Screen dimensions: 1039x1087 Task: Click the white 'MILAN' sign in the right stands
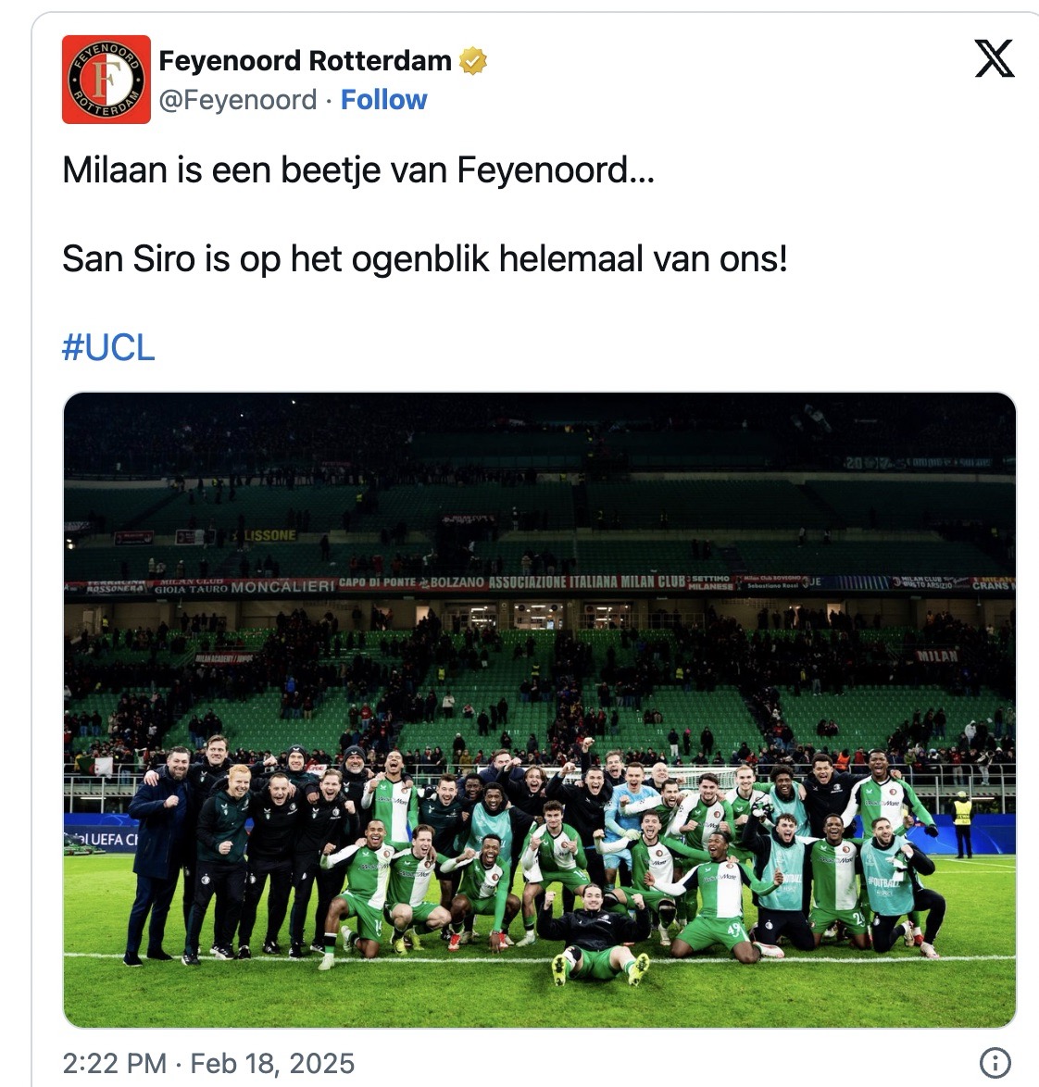936,656
